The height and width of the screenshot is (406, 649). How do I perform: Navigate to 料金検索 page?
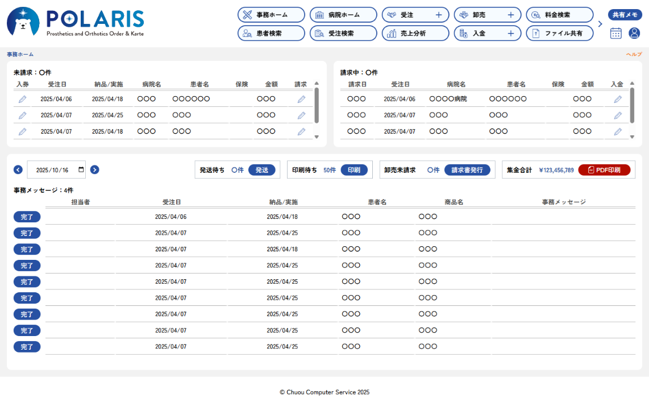tap(559, 15)
